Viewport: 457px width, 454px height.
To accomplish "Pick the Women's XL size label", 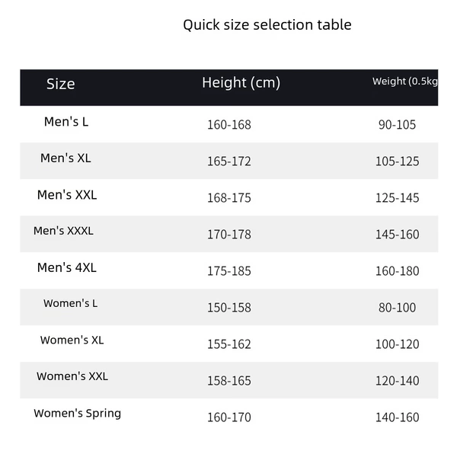I will [72, 340].
